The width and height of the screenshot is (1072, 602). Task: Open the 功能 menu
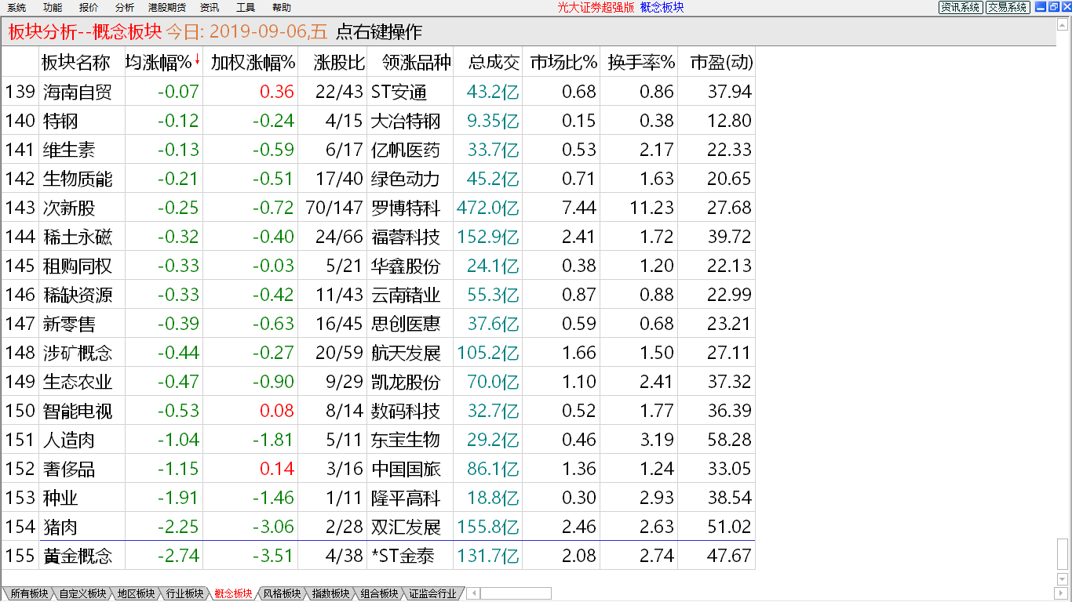[x=53, y=7]
